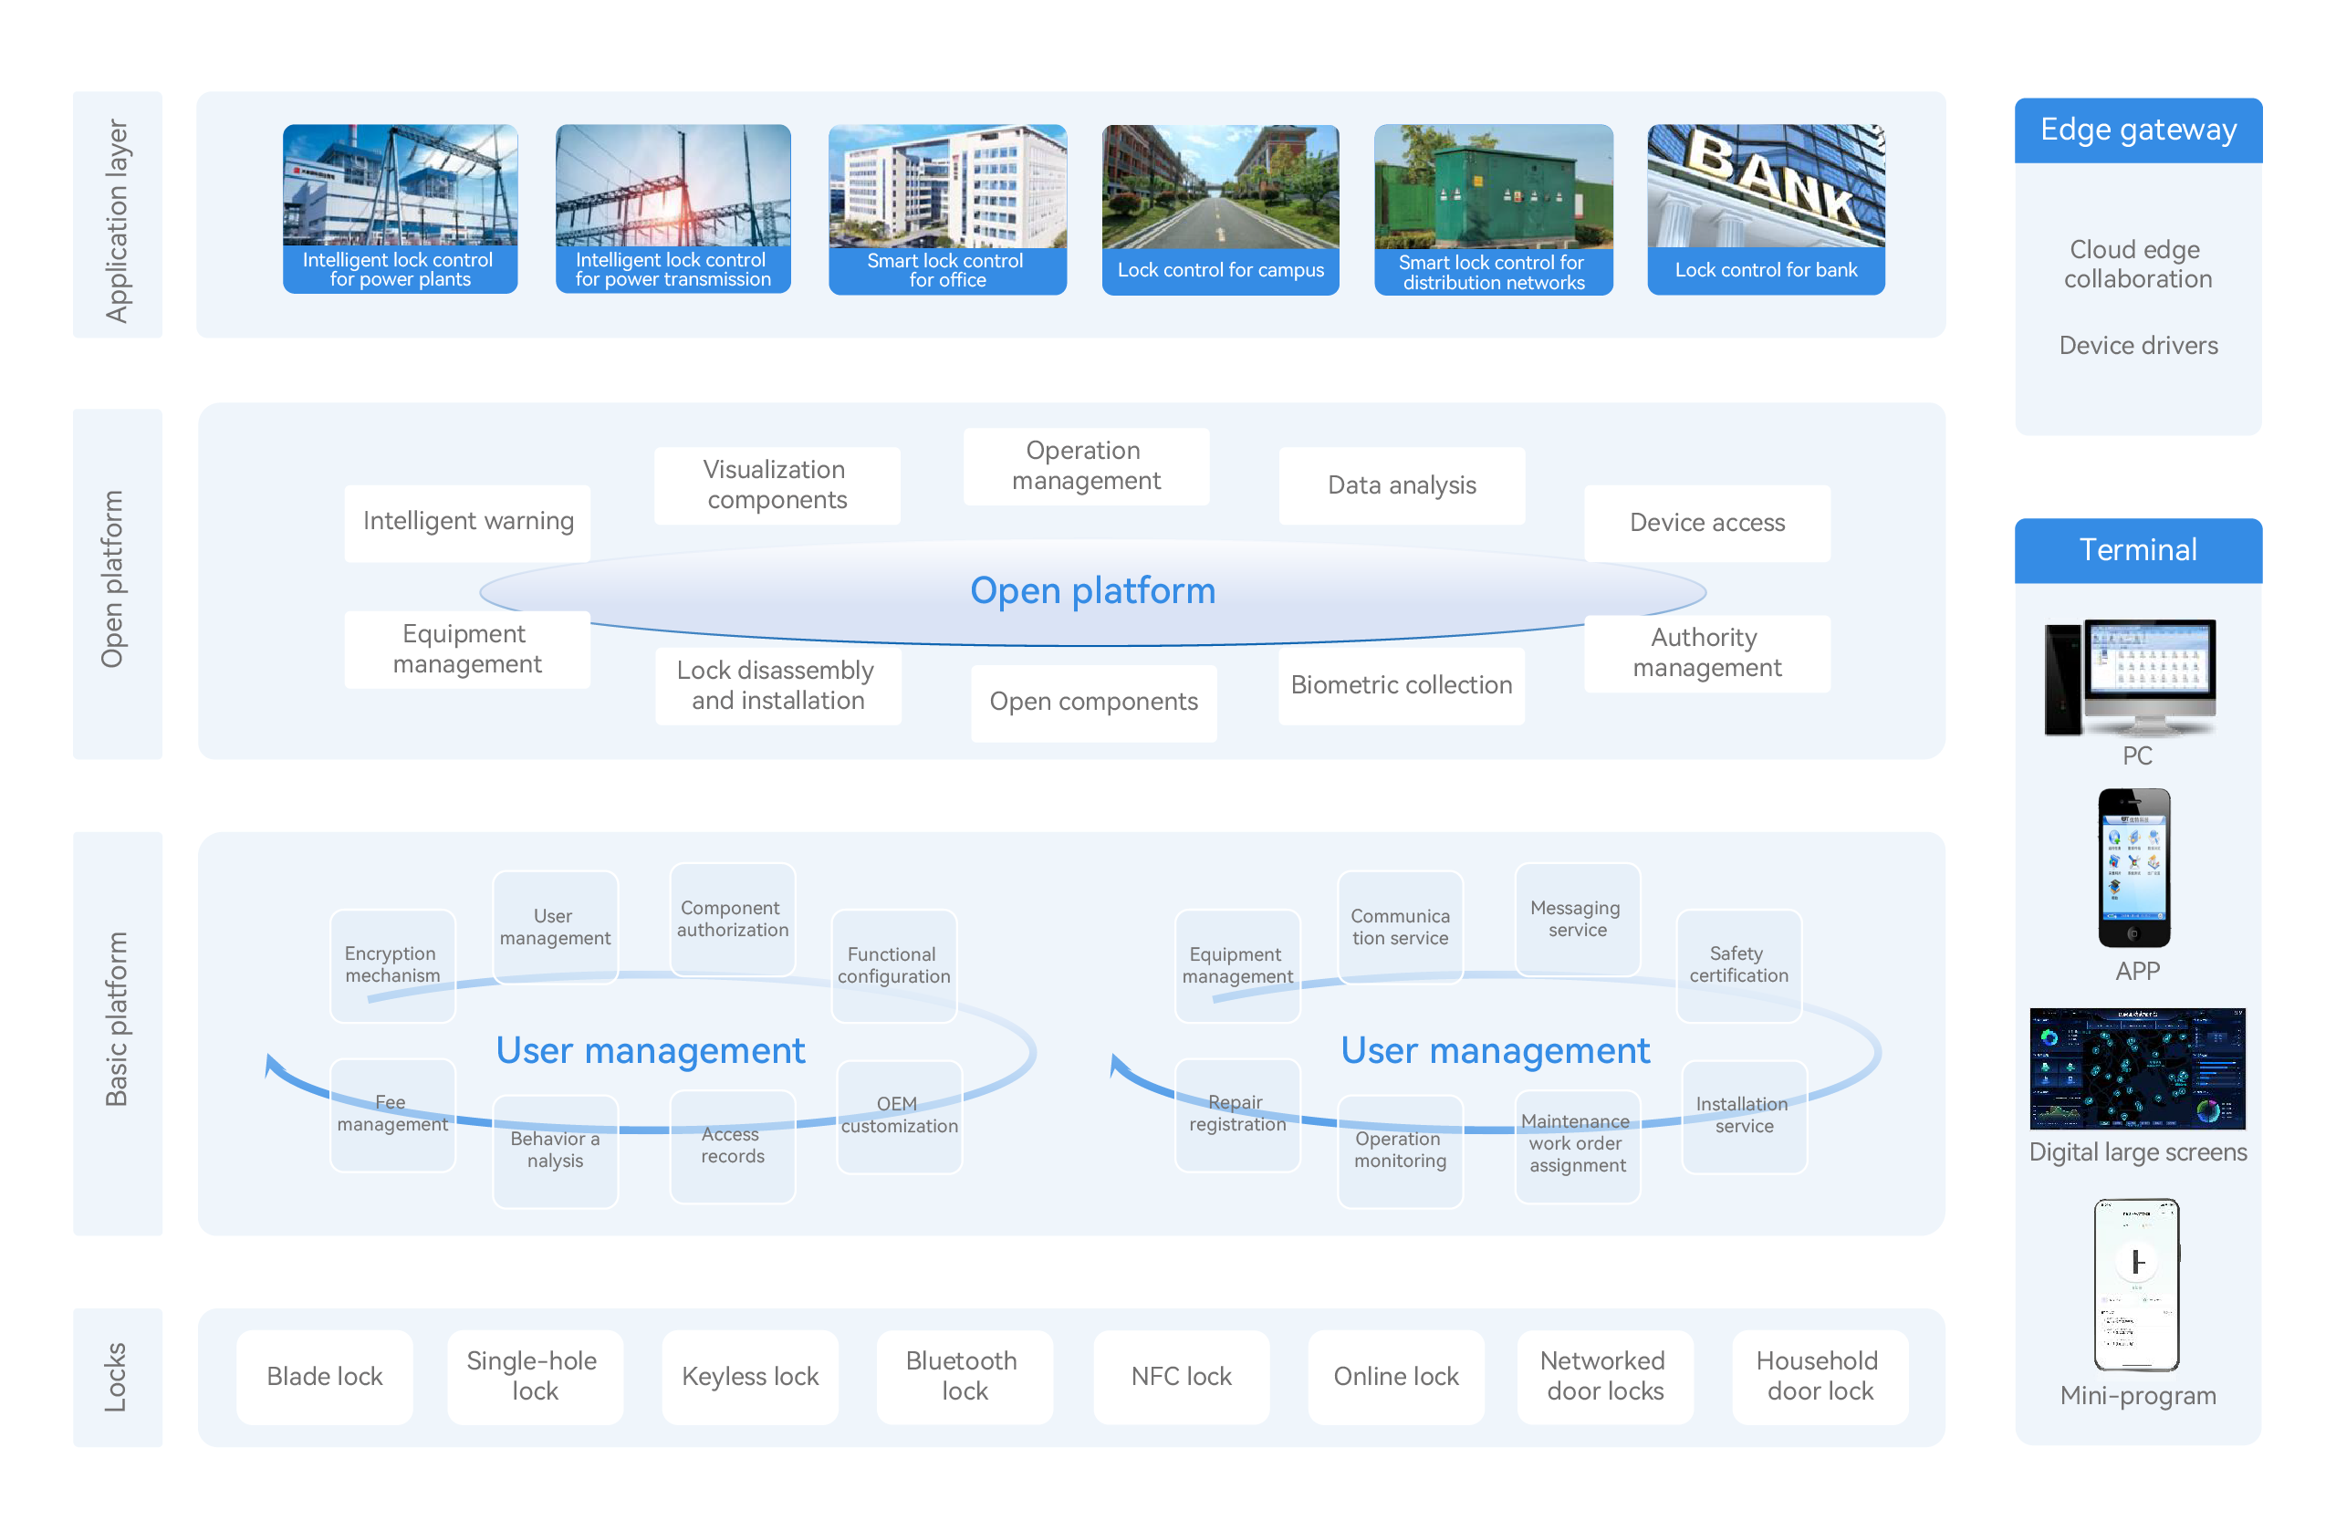Image resolution: width=2336 pixels, height=1531 pixels.
Task: Click the Biometric collection box
Action: coord(1401,685)
